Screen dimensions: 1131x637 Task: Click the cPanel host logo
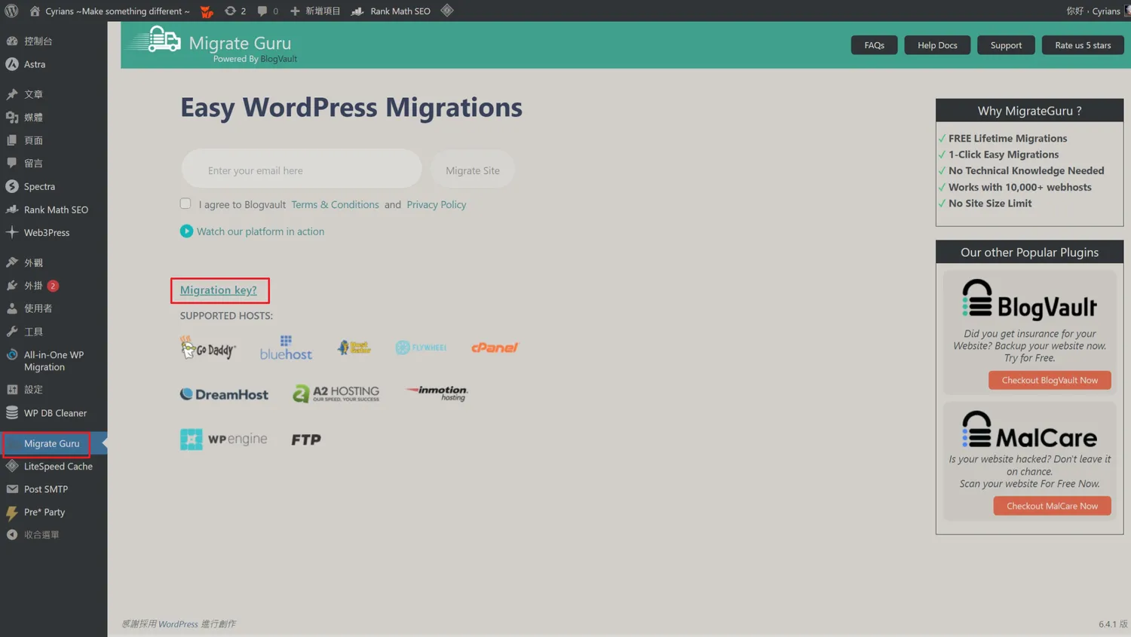[x=495, y=348]
